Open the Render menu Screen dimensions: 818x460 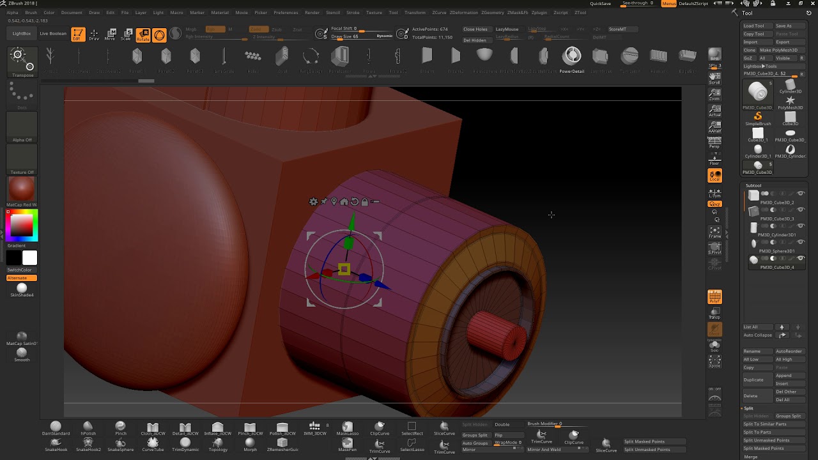[312, 12]
